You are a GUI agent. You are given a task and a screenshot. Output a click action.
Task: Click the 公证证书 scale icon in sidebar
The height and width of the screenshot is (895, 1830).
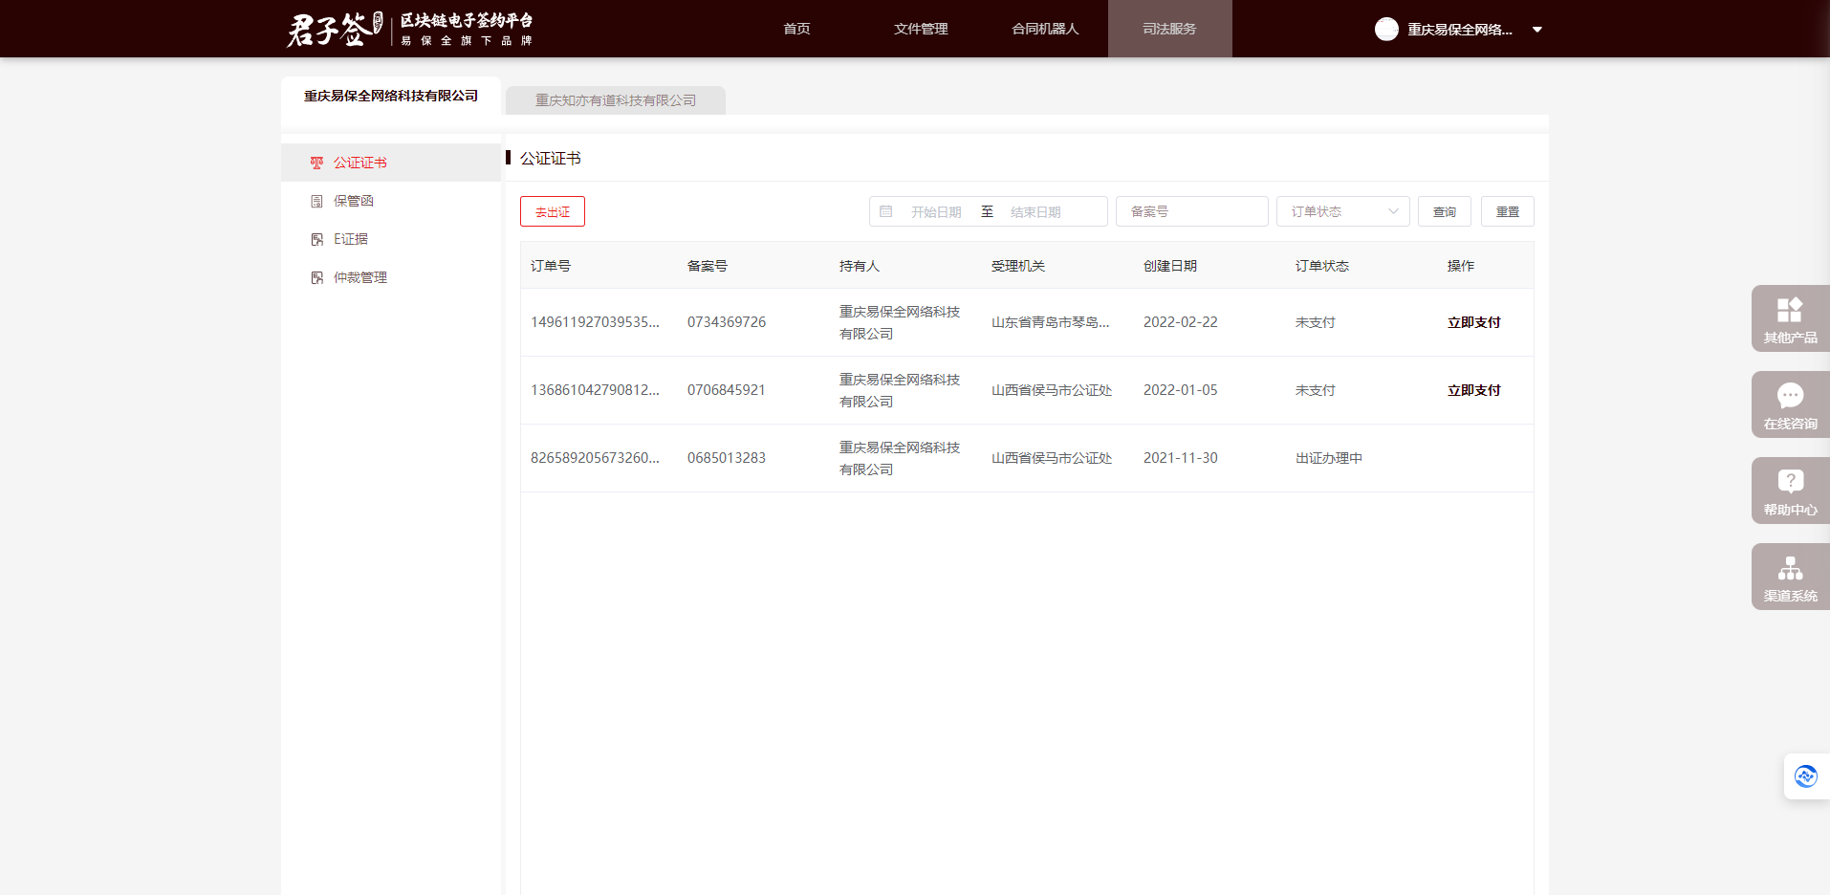pos(316,163)
